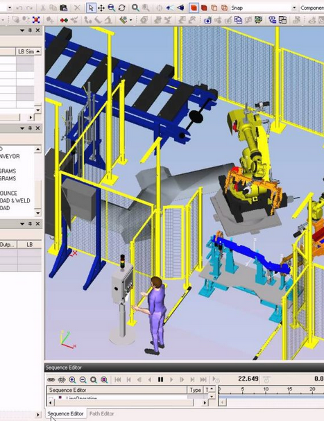
Task: Click the Cut scissors icon
Action: click(x=42, y=8)
